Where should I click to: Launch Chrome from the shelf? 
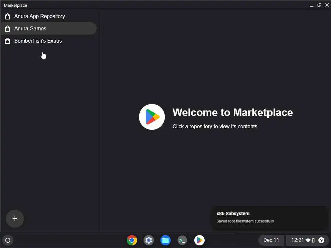[x=132, y=240]
